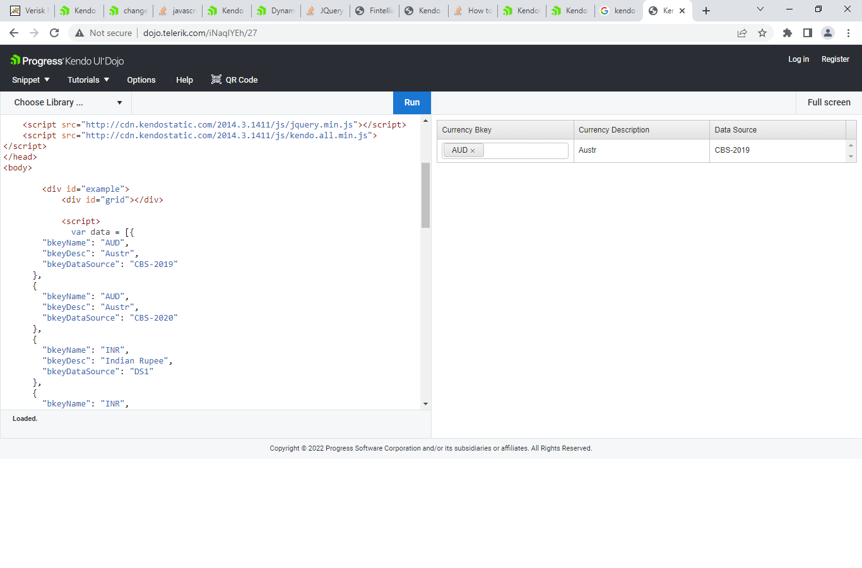The height and width of the screenshot is (568, 862).
Task: Open the Snippet dropdown menu
Action: point(30,80)
